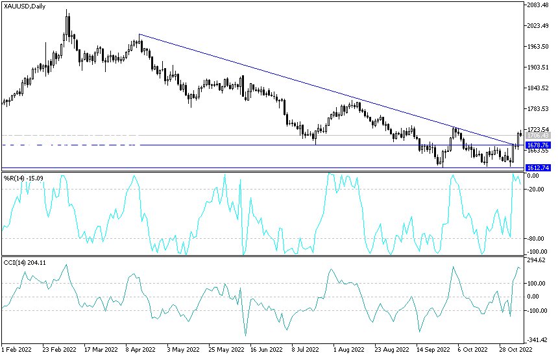Image resolution: width=558 pixels, height=357 pixels.
Task: Select the 1963.50 price axis value
Action: point(539,47)
